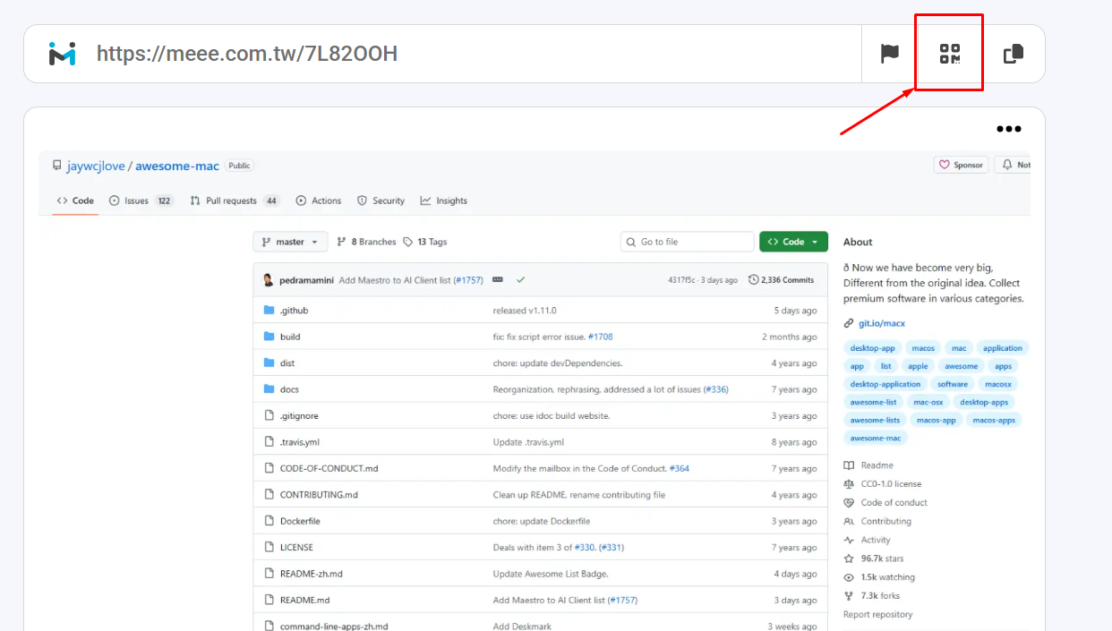Open the .travis.yml file
This screenshot has width=1112, height=631.
[300, 442]
